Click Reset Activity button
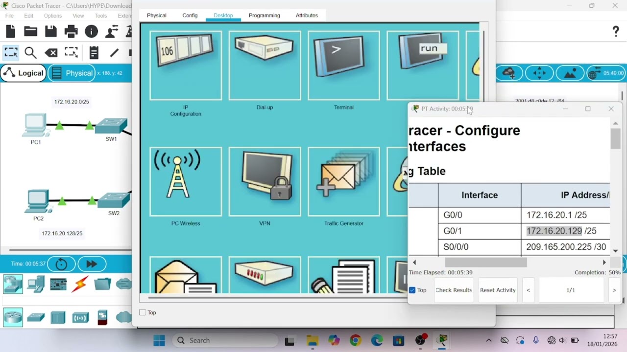 (x=498, y=290)
